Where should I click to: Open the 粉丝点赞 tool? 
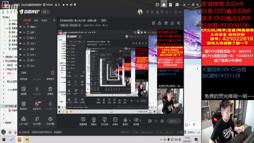[x=50, y=121]
